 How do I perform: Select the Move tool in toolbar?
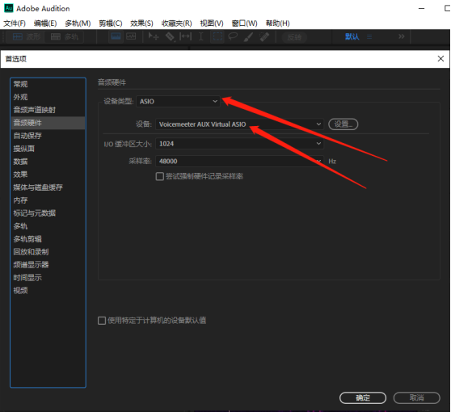[x=153, y=37]
